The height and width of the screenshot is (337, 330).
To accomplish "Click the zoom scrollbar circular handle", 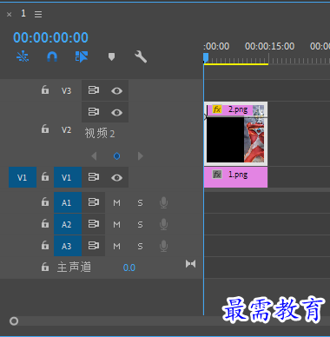I will (x=14, y=321).
